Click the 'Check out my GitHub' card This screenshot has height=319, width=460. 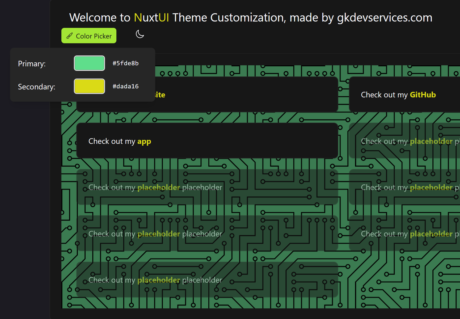coord(404,94)
